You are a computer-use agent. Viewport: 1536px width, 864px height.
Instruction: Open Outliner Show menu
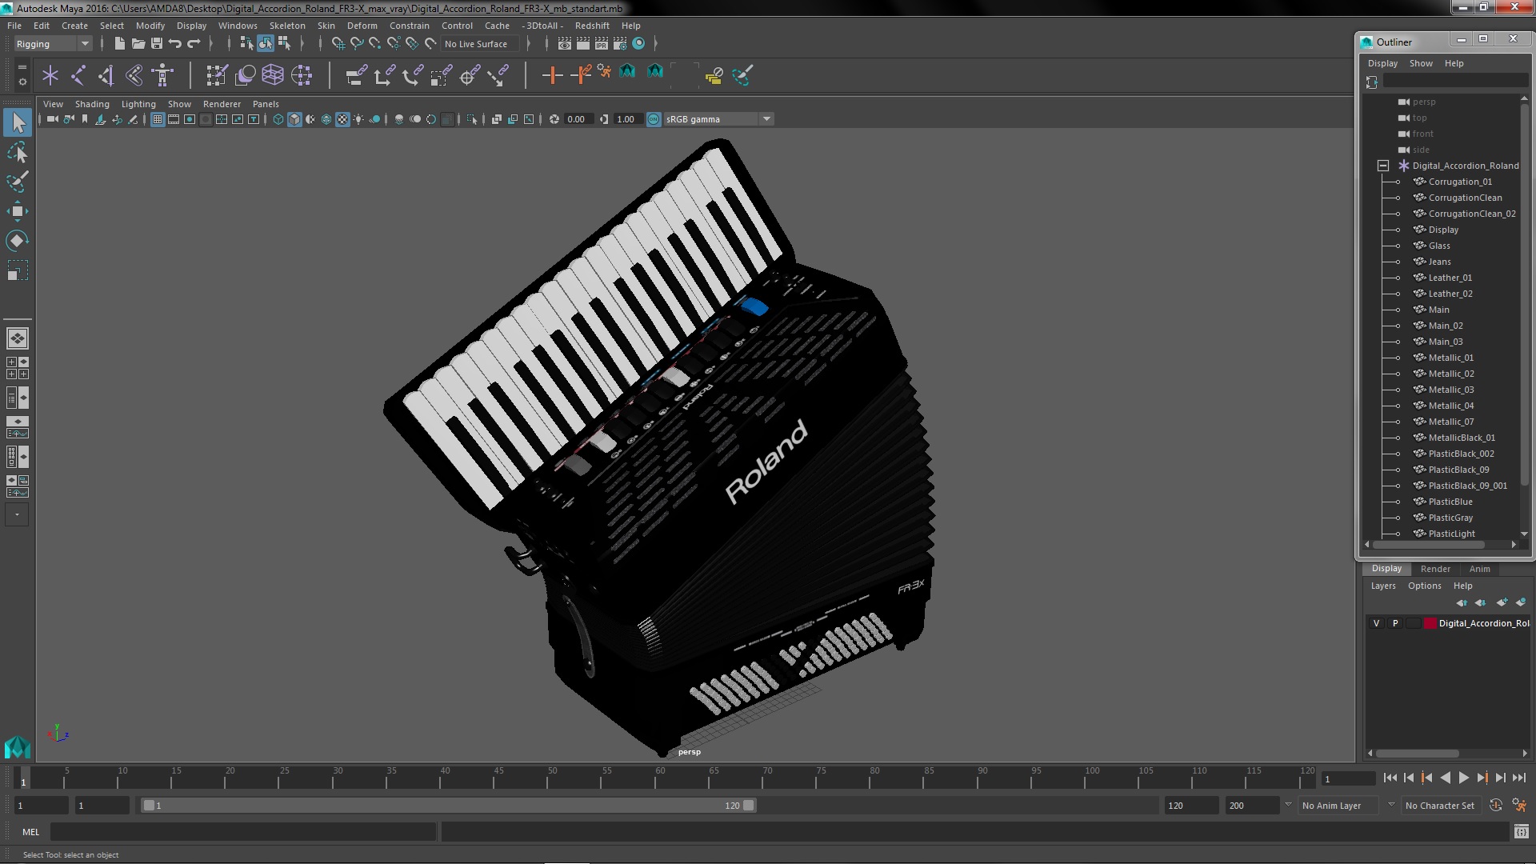pyautogui.click(x=1421, y=63)
